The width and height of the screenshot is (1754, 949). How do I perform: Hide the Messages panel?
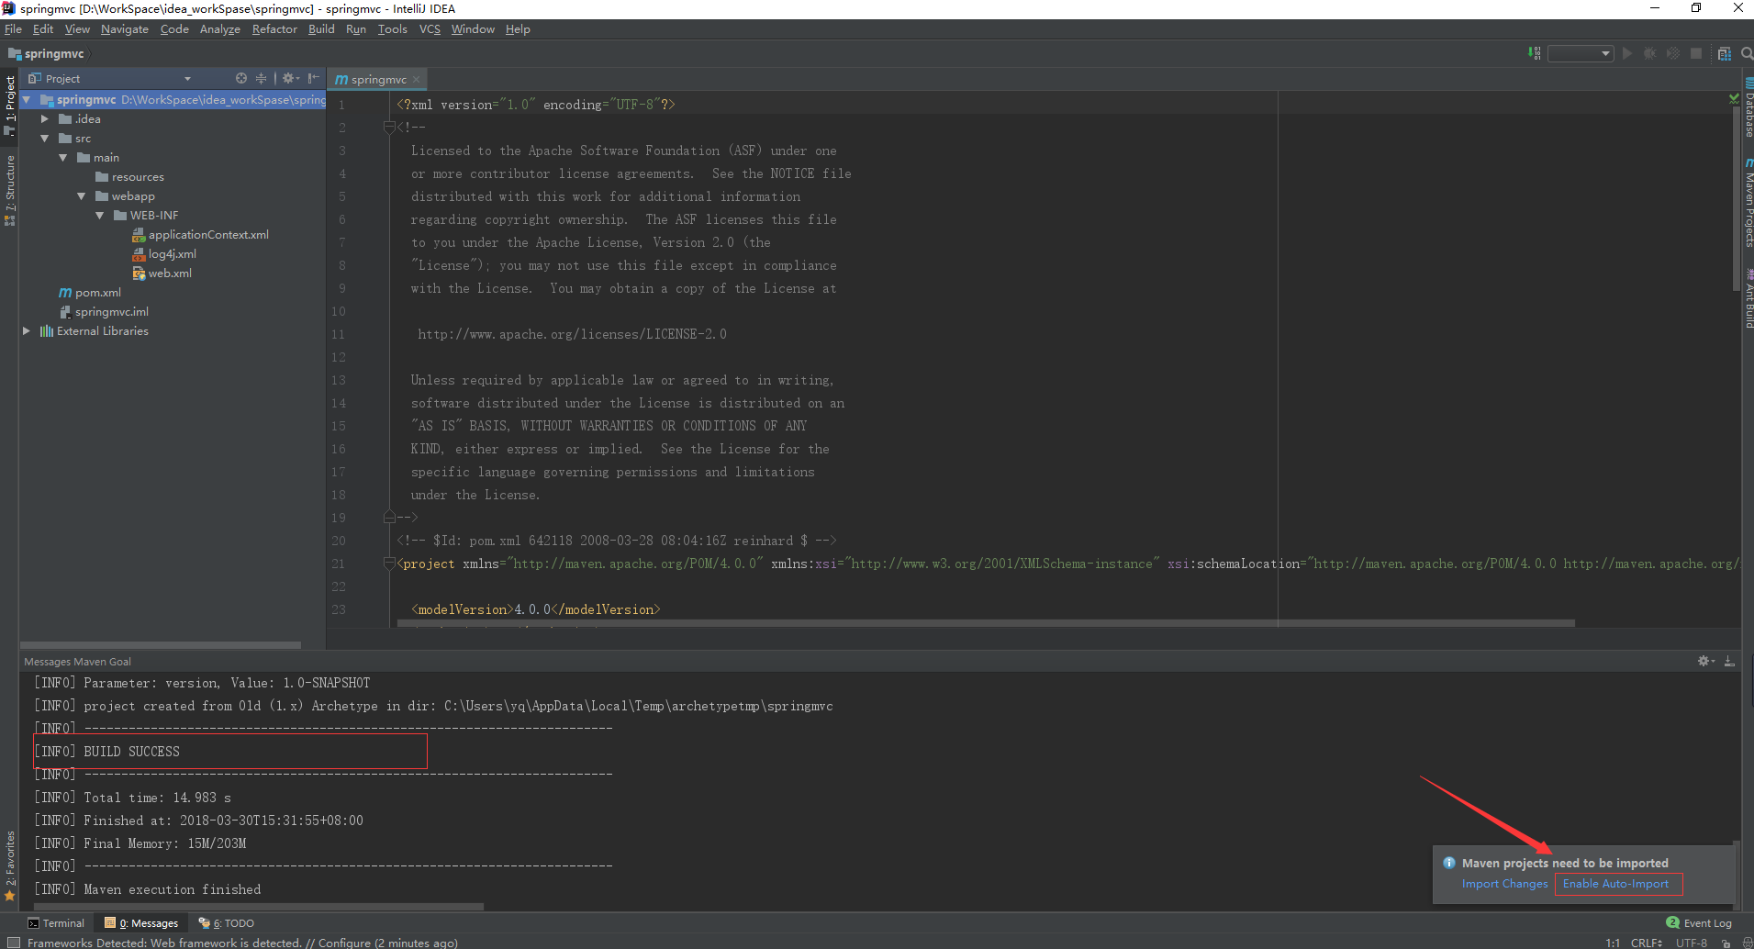(x=1729, y=661)
